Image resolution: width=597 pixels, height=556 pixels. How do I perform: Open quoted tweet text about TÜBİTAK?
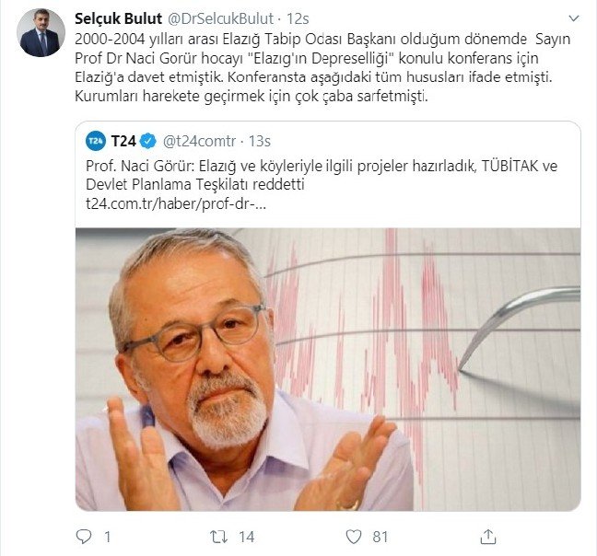(322, 175)
